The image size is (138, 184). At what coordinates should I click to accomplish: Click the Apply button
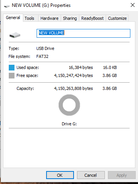(122, 175)
